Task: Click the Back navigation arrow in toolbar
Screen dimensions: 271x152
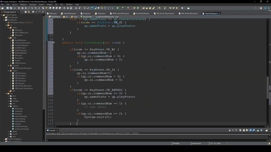Action: coord(177,8)
